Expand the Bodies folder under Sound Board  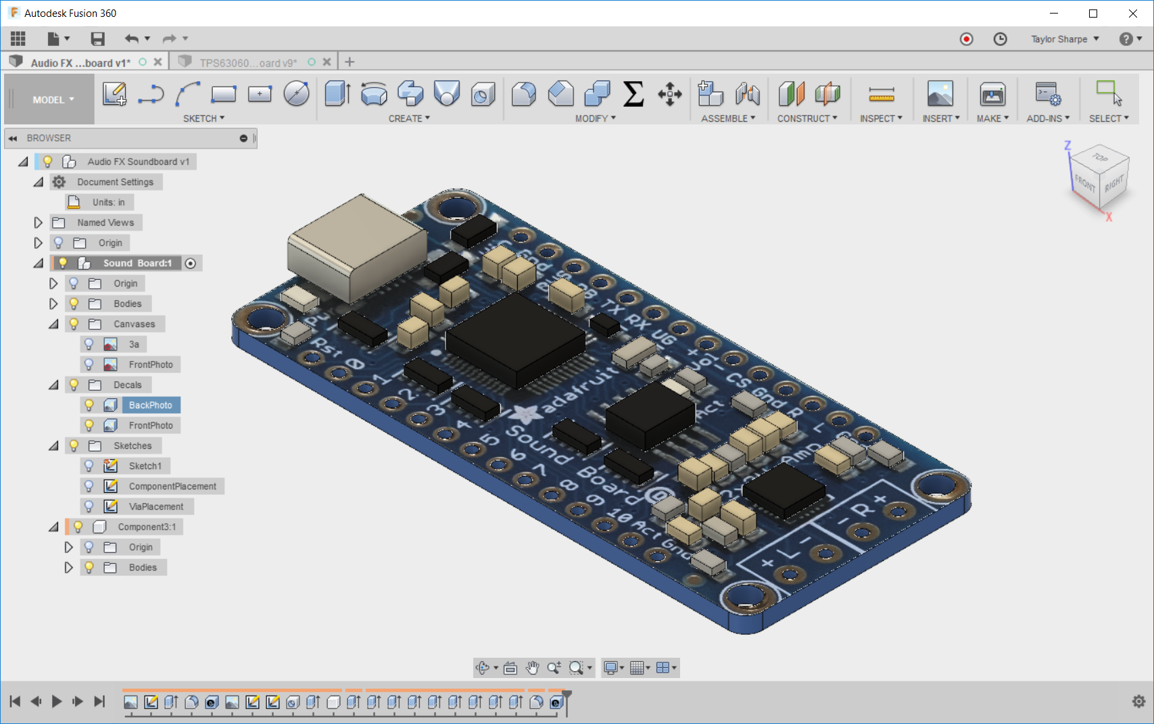pyautogui.click(x=54, y=304)
